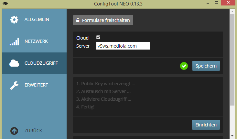Click the scrollbar up arrow

(232, 12)
